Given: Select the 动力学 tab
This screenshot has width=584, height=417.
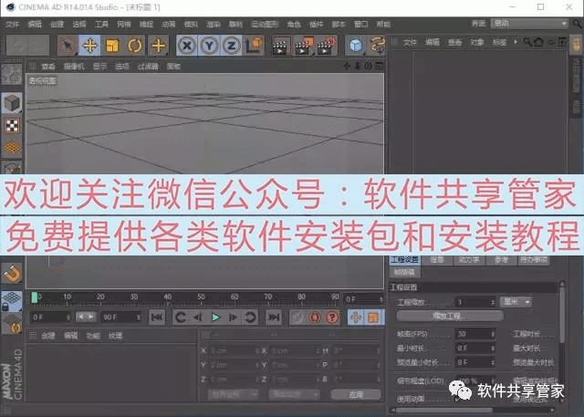Looking at the screenshot, I should (x=469, y=259).
